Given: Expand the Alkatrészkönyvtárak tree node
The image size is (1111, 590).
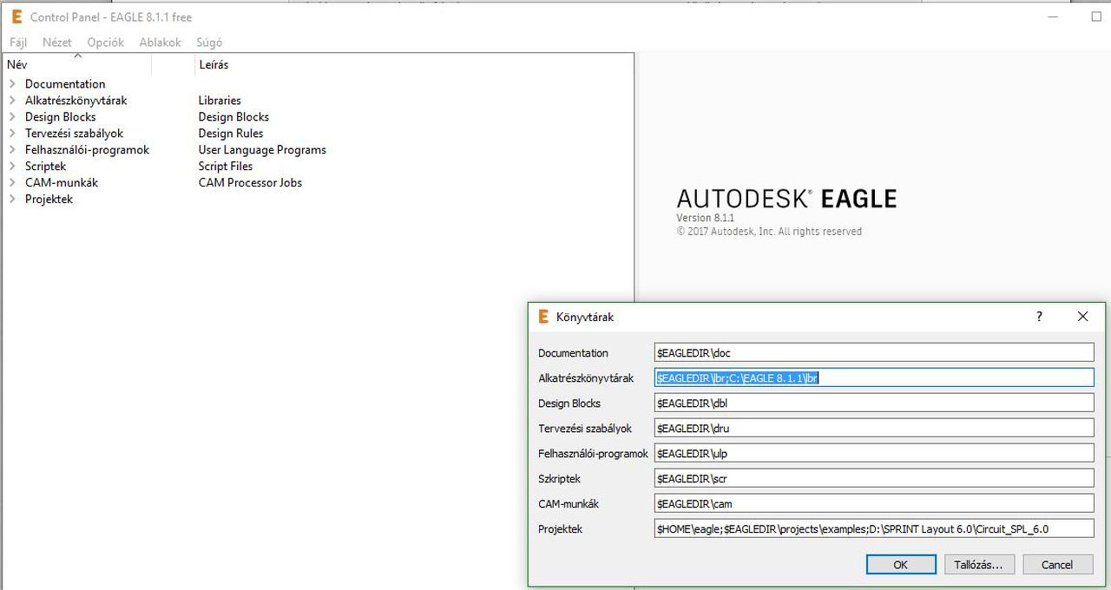Looking at the screenshot, I should pyautogui.click(x=12, y=101).
